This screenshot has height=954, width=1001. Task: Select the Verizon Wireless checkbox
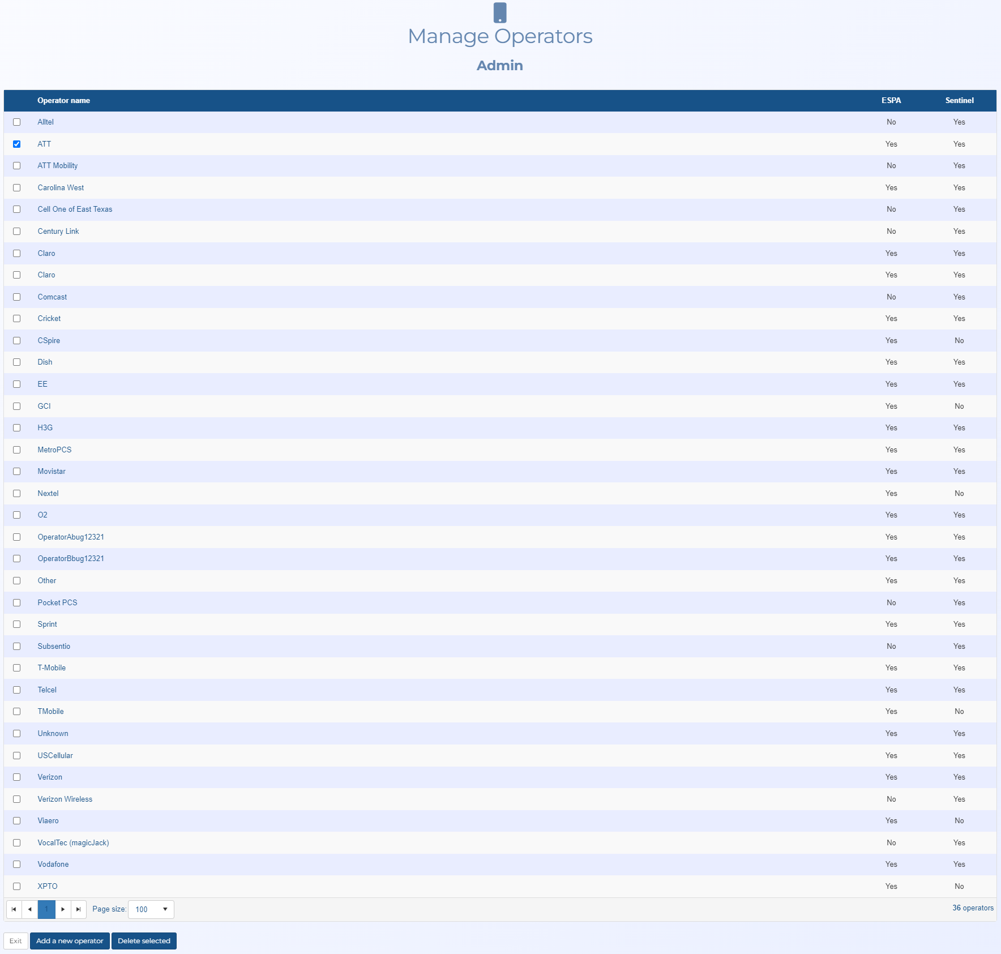(x=17, y=799)
